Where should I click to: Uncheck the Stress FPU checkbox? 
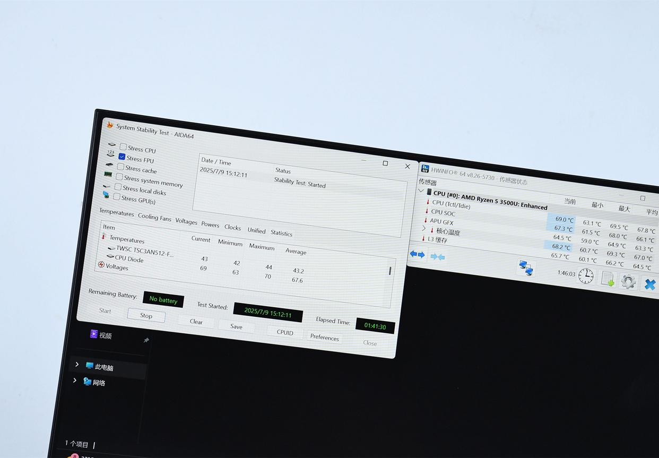click(122, 157)
